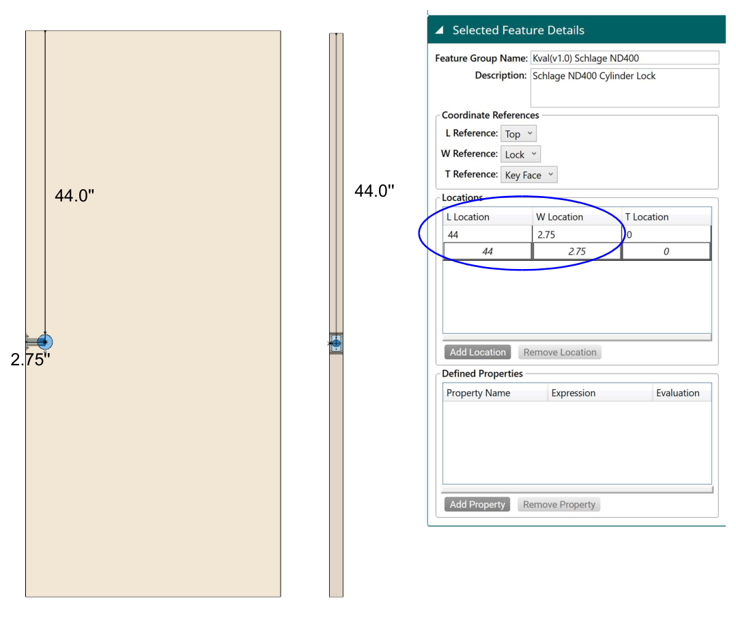Edit the Description text box
Viewport: 736px width, 618px height.
click(x=624, y=88)
